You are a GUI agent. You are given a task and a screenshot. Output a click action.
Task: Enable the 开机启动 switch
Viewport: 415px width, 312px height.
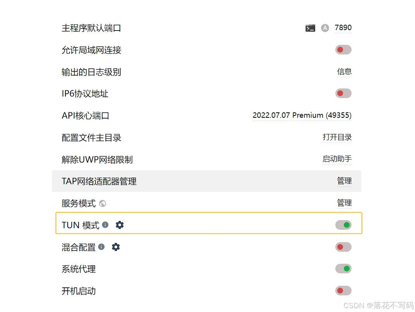click(343, 290)
